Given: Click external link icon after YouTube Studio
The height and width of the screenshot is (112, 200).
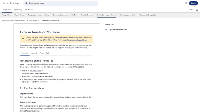Looking at the screenshot, I should (x=42, y=71).
